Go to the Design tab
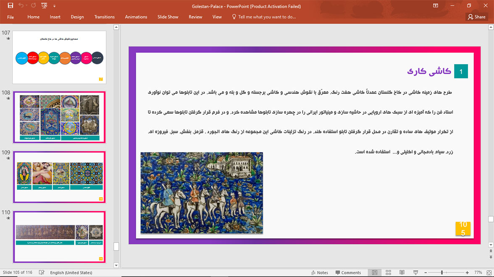Image resolution: width=494 pixels, height=277 pixels. point(77,17)
